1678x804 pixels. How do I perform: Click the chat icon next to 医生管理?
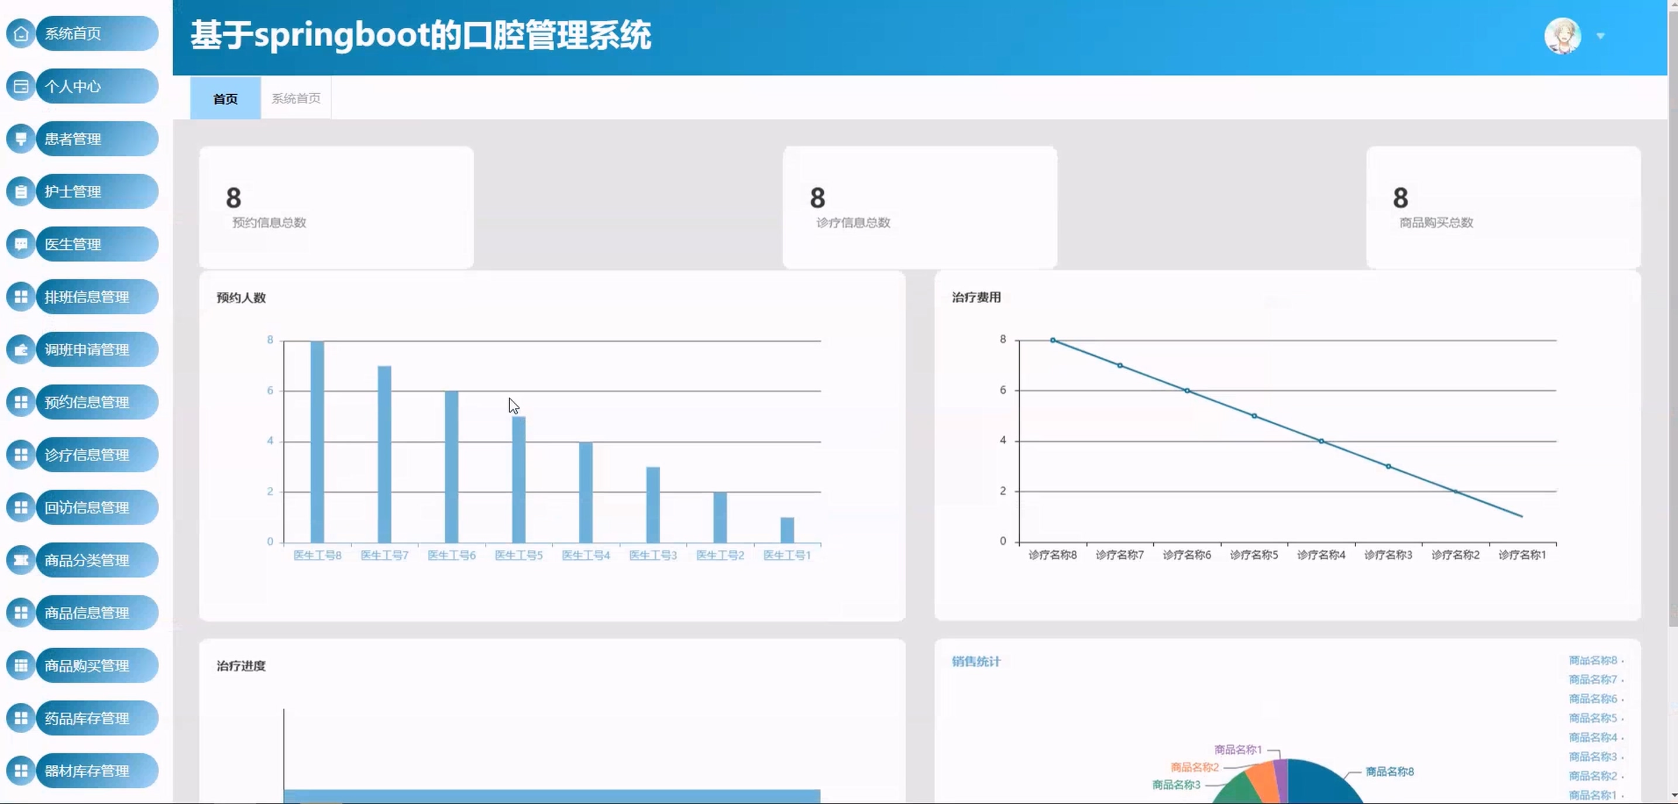[21, 245]
